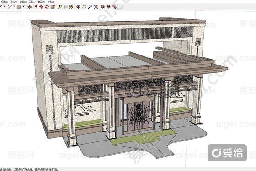Select the Move tool with red arrows
Image resolution: width=256 pixels, height=171 pixels.
click(x=41, y=7)
